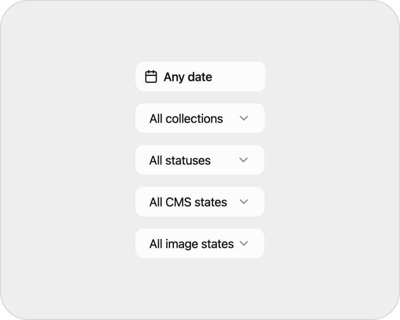Click the chevron beside All statuses
This screenshot has width=400, height=320.
point(243,160)
